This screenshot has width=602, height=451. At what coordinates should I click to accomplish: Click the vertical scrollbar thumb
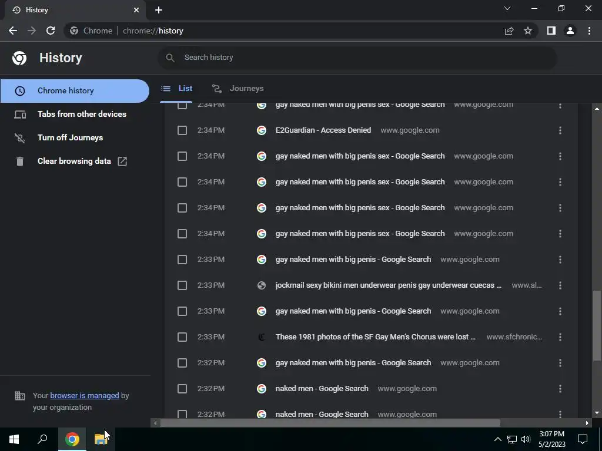click(597, 325)
